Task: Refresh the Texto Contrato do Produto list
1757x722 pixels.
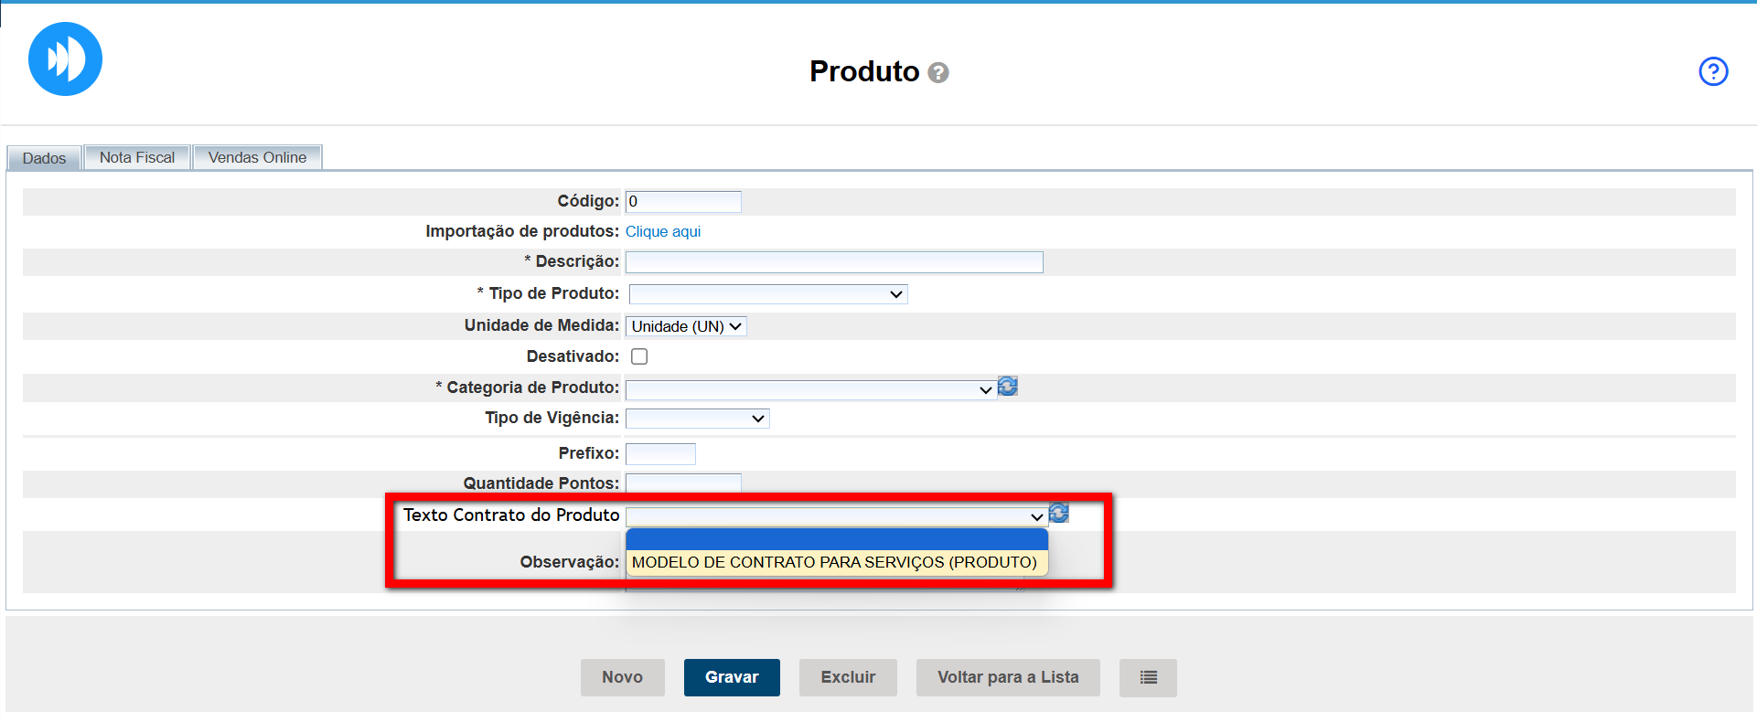Action: 1059,513
